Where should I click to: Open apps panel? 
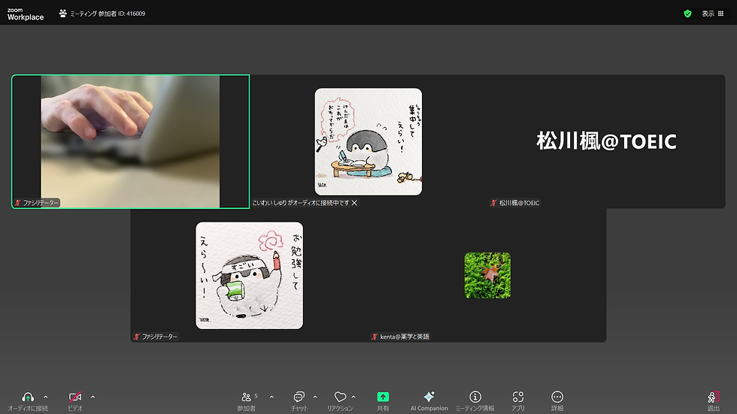tap(518, 401)
